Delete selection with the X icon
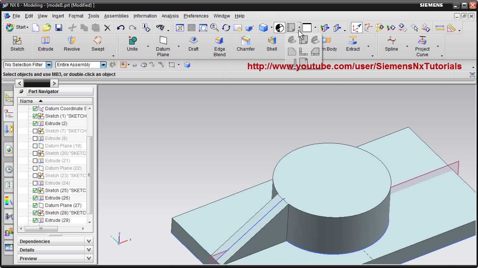Image resolution: width=478 pixels, height=268 pixels. coord(107,28)
